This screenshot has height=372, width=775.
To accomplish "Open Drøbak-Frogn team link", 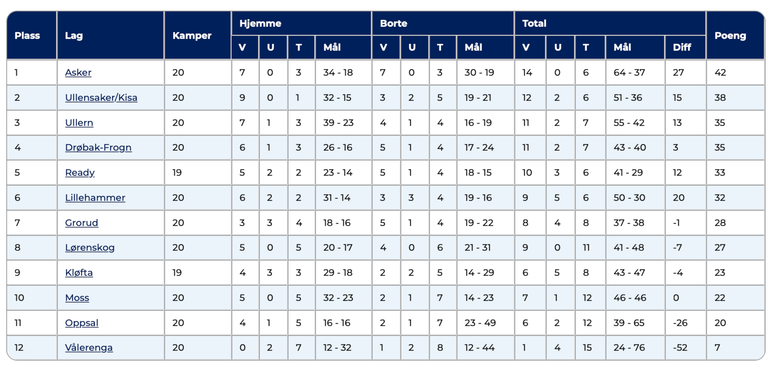I will (98, 148).
